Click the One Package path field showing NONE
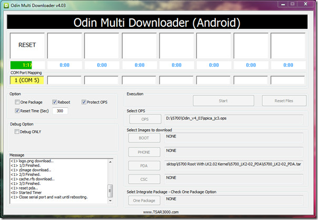Viewport: 318px width, 220px height. 234,200
